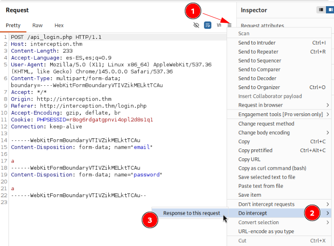The width and height of the screenshot is (334, 246).
Task: Click the Referer header line
Action: (79, 106)
